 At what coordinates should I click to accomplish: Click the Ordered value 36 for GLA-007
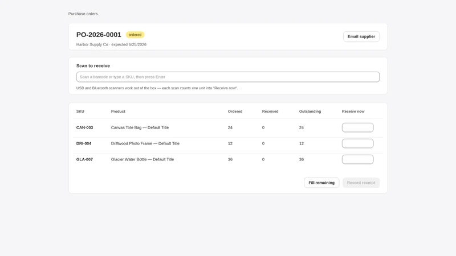click(230, 159)
